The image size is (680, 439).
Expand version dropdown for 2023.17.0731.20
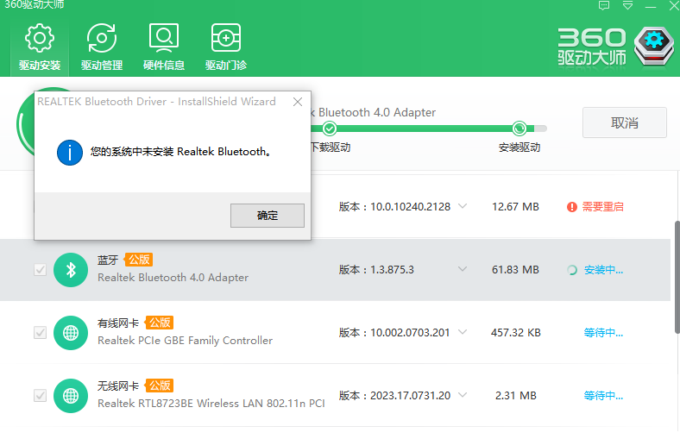point(463,395)
